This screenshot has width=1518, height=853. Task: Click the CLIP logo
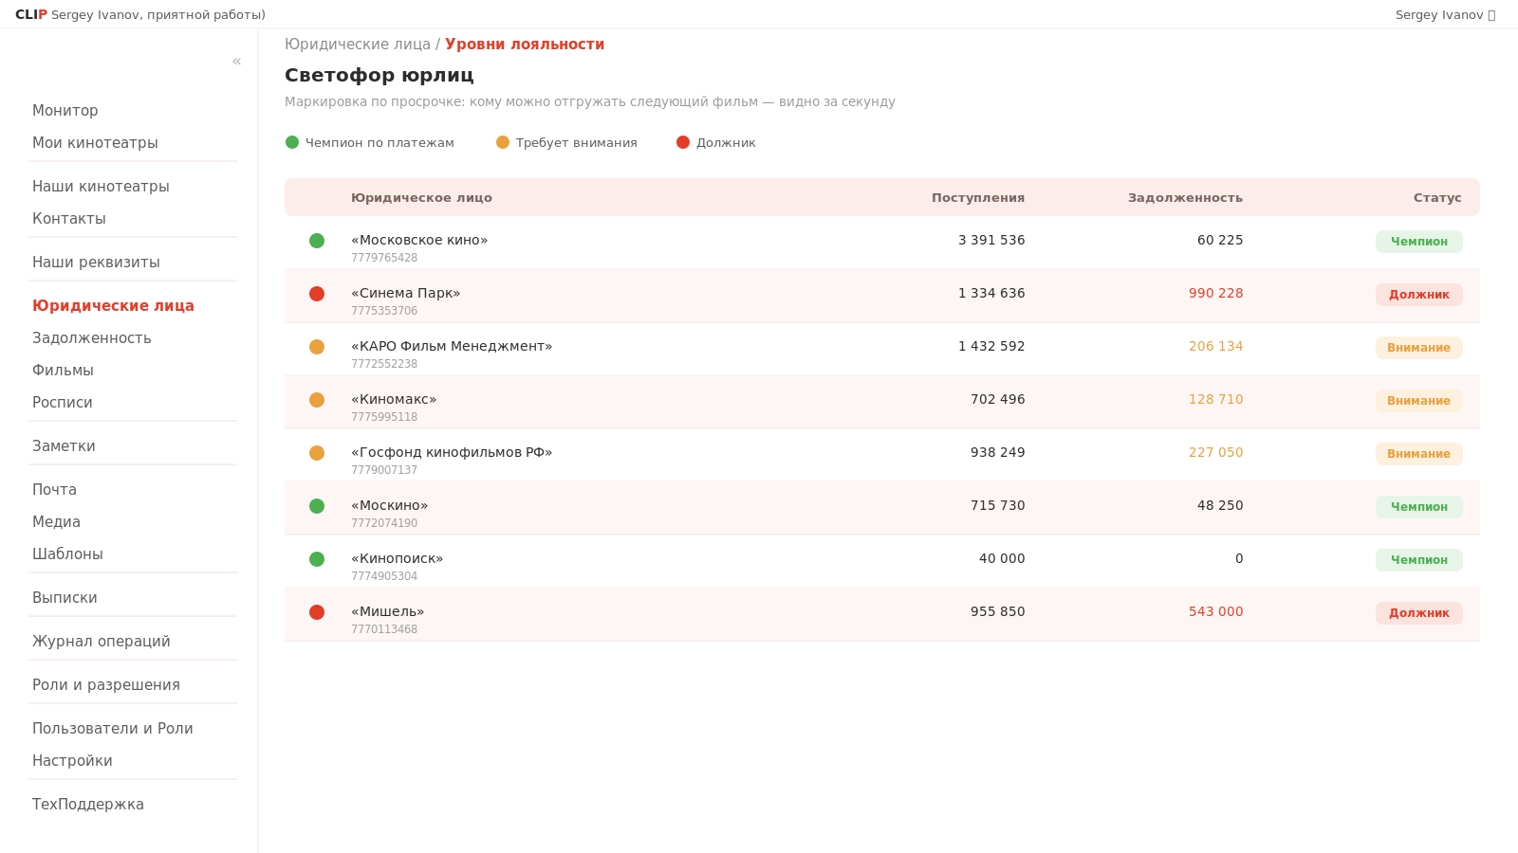pyautogui.click(x=31, y=15)
